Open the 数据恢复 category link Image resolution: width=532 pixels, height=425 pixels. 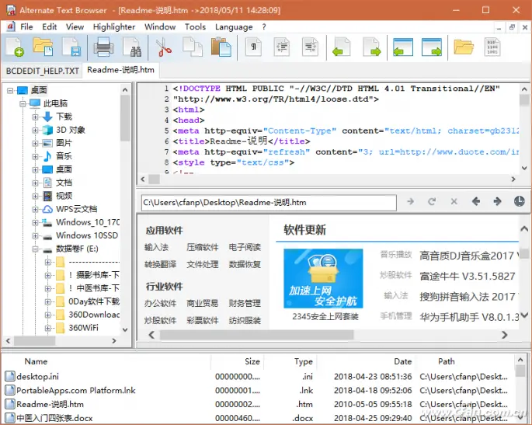pos(245,264)
